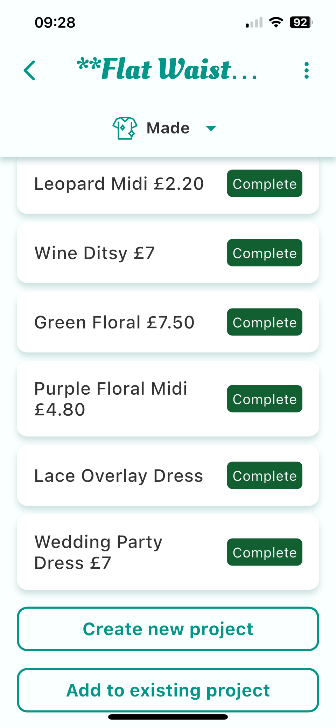This screenshot has height=728, width=336.
Task: Tap the cellular signal bars
Action: pos(254,23)
